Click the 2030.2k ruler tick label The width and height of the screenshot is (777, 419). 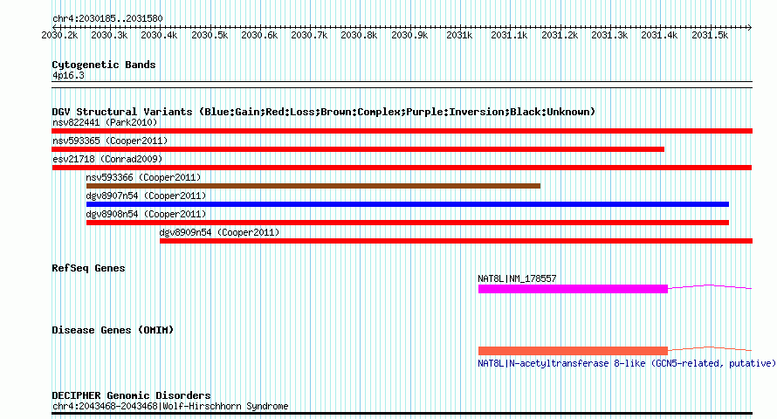point(59,35)
